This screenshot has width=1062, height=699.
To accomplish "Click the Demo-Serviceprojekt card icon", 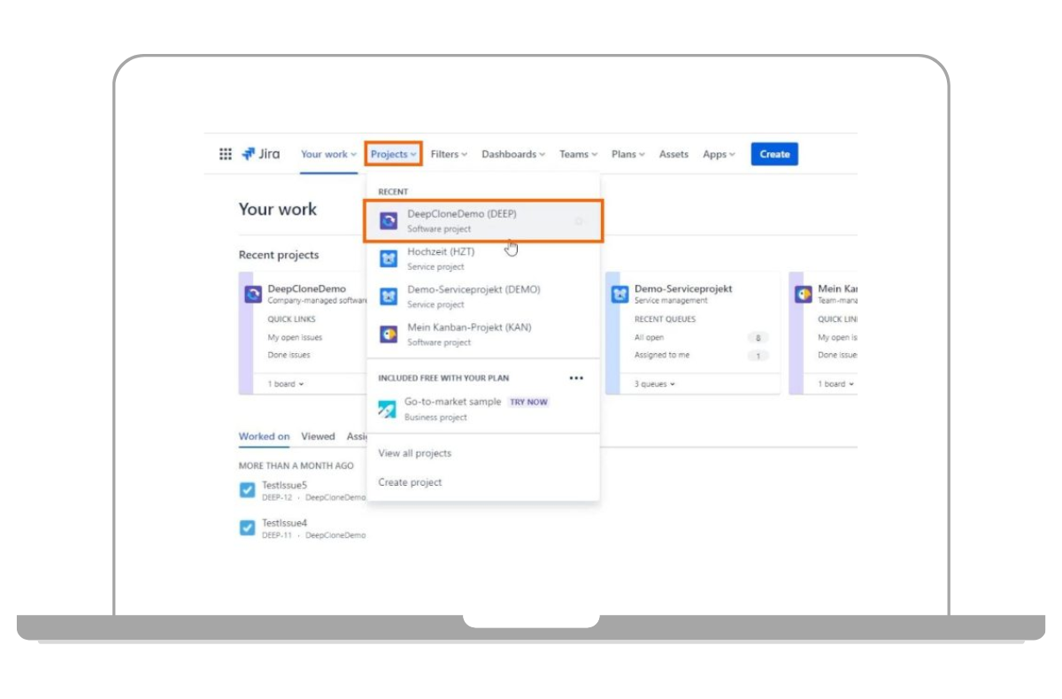I will (x=619, y=295).
